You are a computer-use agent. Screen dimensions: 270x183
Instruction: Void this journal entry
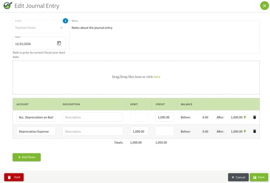point(14,177)
